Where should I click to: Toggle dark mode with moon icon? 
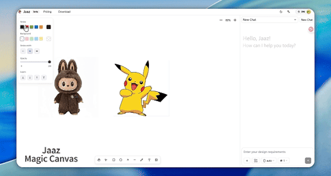281,12
